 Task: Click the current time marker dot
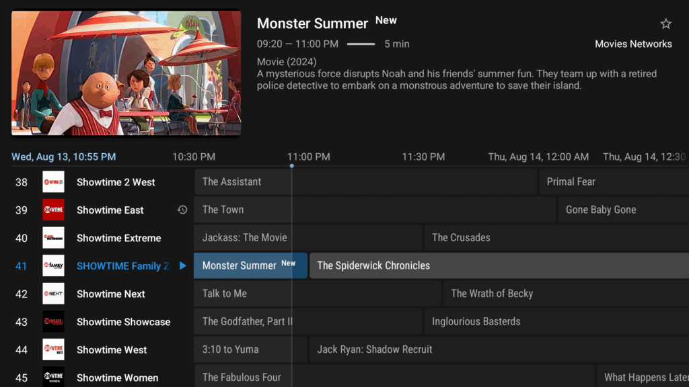click(292, 166)
